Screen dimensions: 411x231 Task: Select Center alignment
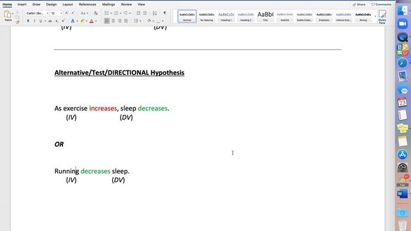(x=113, y=21)
